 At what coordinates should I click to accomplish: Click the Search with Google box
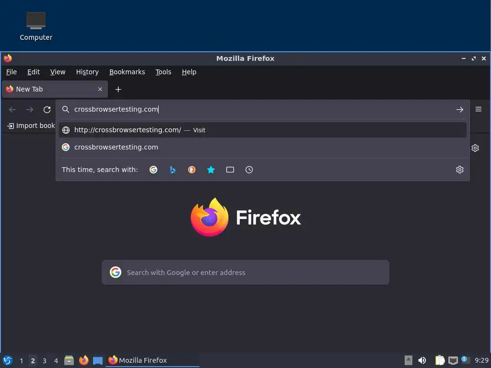click(x=245, y=272)
